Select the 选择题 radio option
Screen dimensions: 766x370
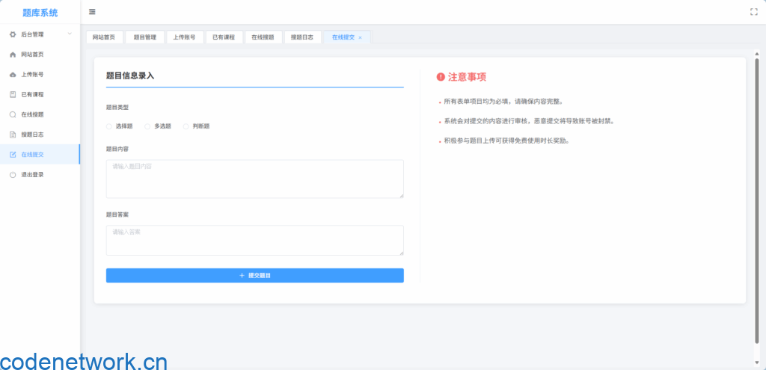(x=109, y=126)
